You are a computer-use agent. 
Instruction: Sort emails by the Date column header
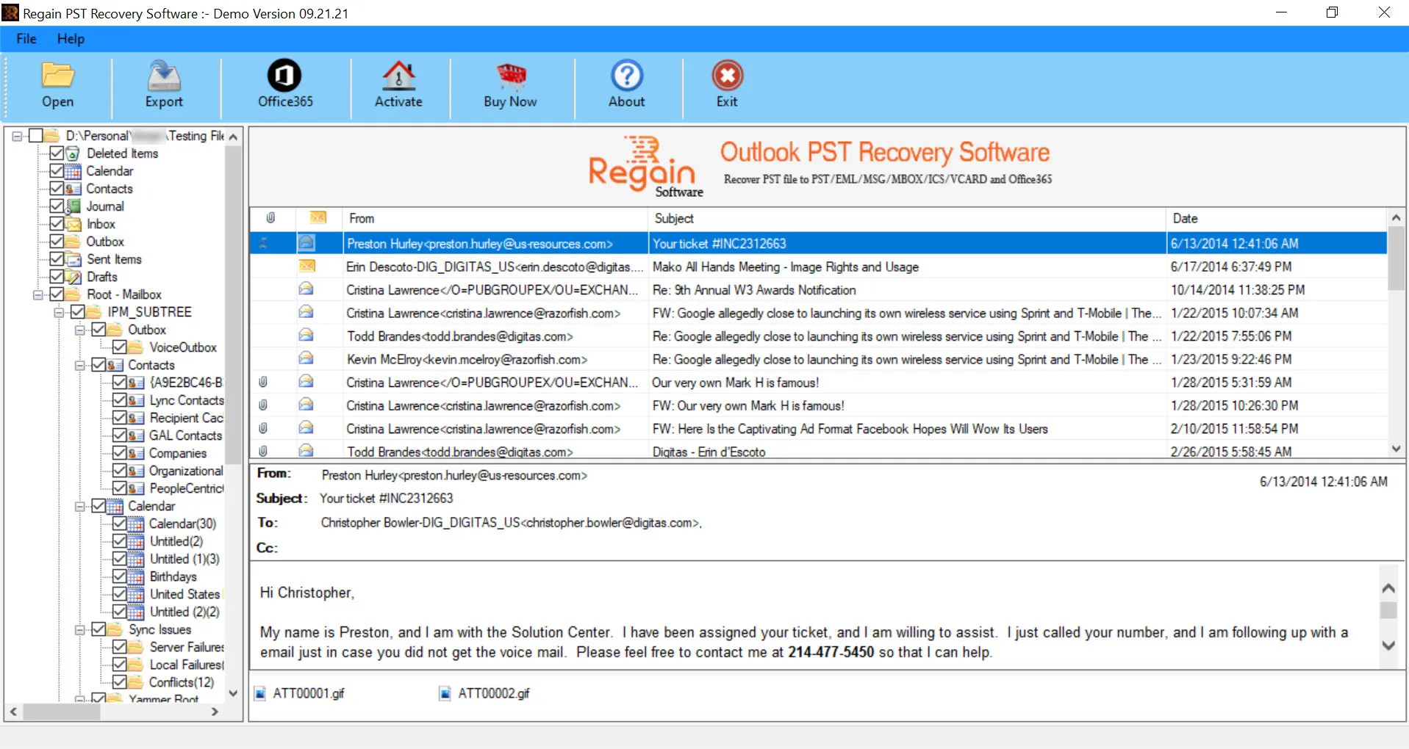1276,219
